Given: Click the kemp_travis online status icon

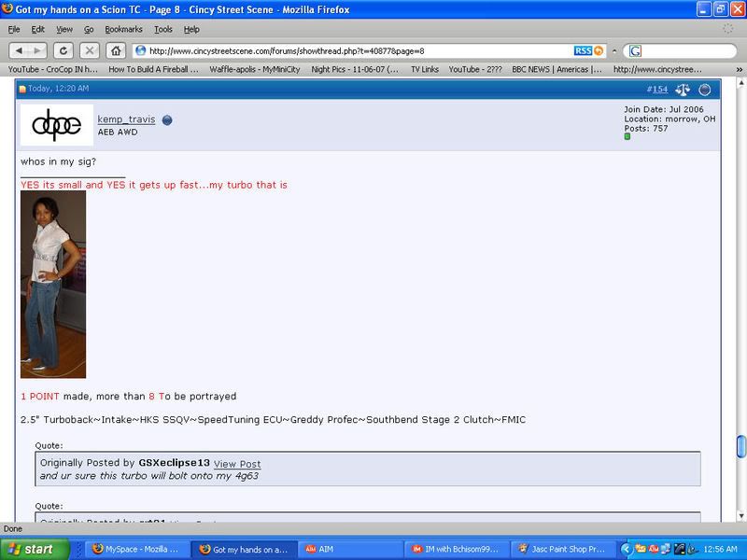Looking at the screenshot, I should pyautogui.click(x=167, y=120).
